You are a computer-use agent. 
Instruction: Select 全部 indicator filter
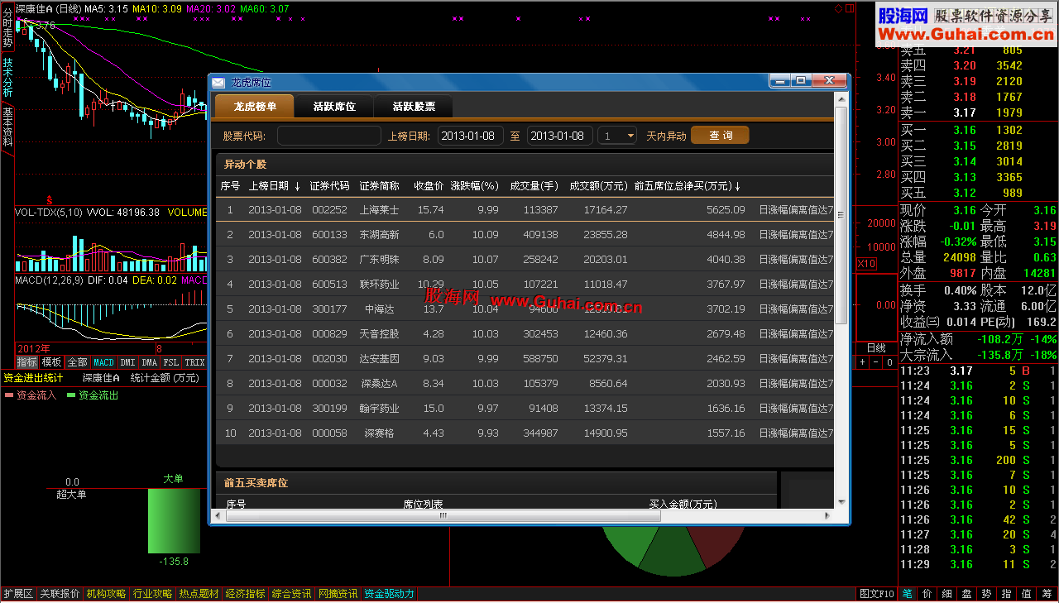tap(77, 362)
